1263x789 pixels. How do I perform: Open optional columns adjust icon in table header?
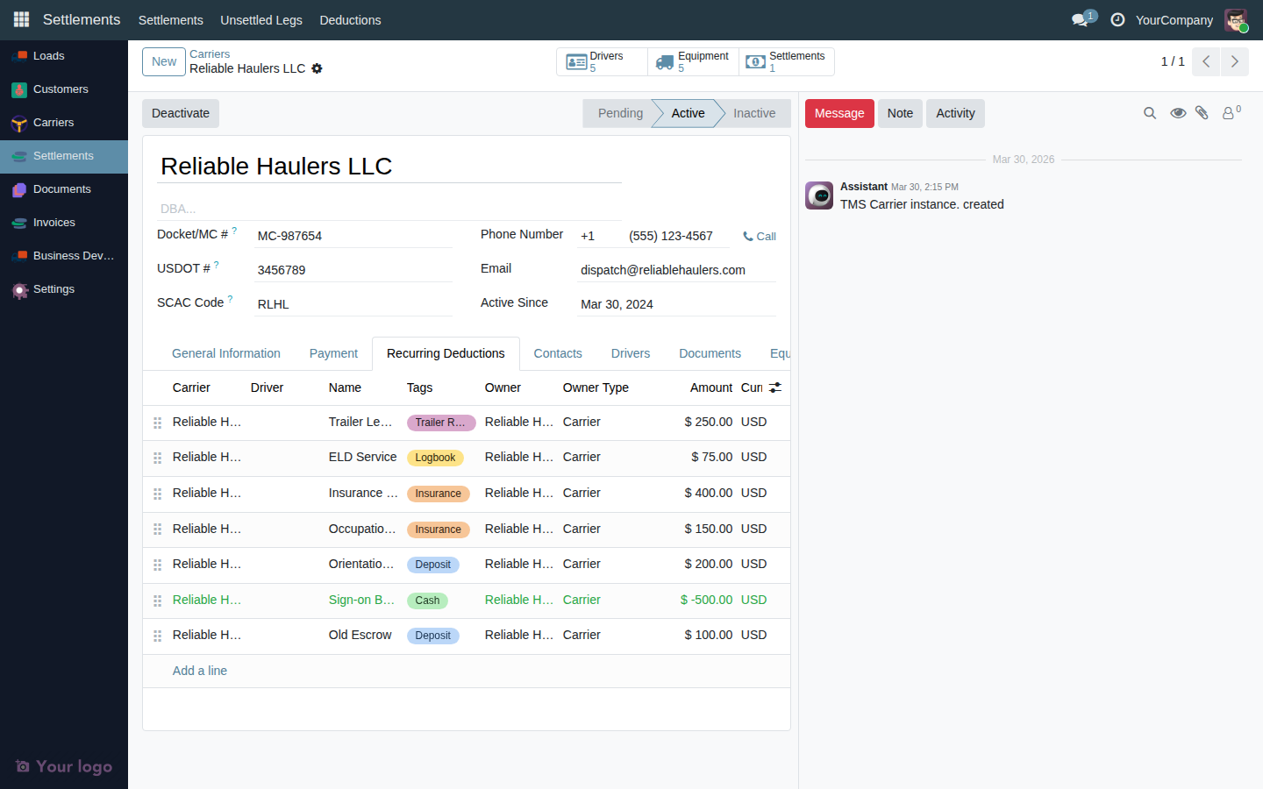775,387
